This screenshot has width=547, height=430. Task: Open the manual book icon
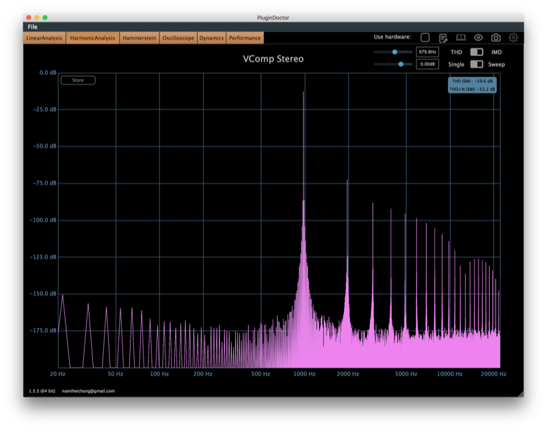point(461,38)
